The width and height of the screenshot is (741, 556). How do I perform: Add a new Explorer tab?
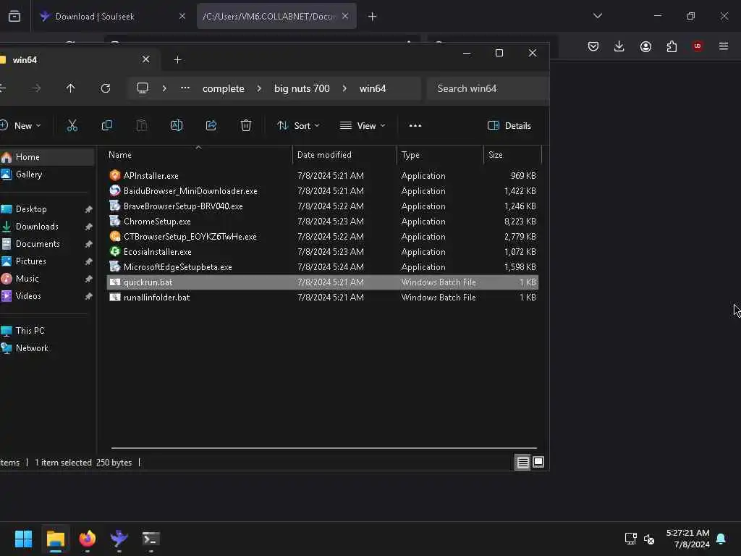pyautogui.click(x=178, y=59)
